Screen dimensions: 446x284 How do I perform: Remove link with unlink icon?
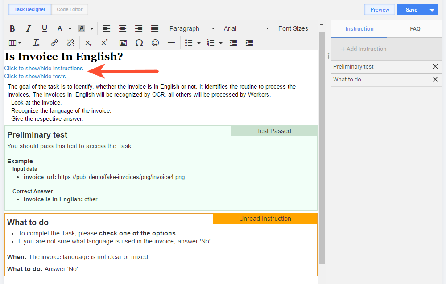[x=70, y=43]
